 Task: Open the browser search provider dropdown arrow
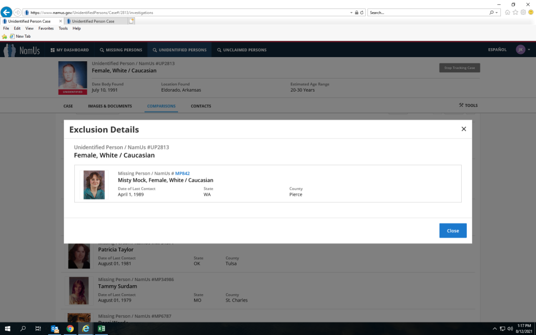497,13
